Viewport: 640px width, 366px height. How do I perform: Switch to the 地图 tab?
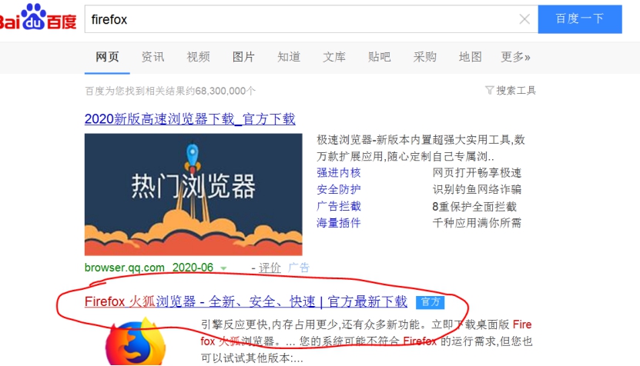[x=471, y=57]
